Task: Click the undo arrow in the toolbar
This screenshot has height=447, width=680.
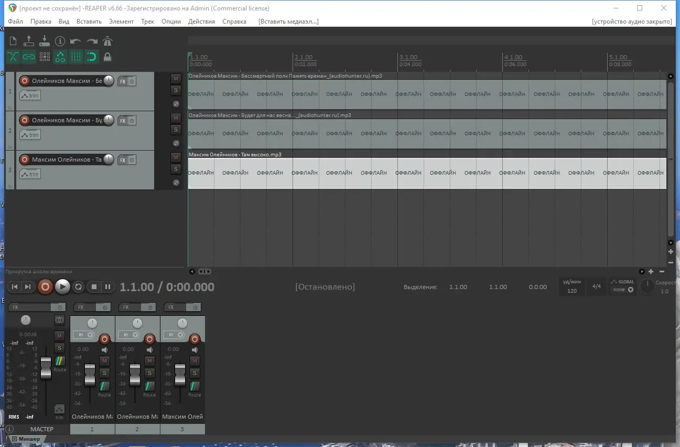Action: coord(76,41)
